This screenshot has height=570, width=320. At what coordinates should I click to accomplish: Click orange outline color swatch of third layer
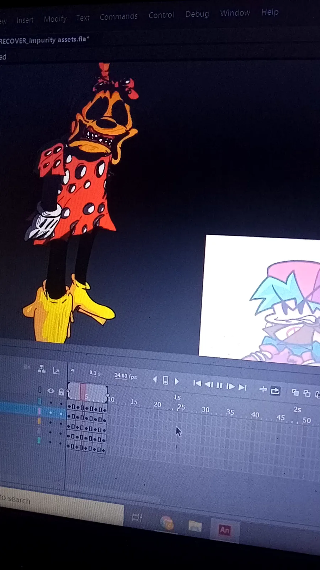click(x=39, y=421)
